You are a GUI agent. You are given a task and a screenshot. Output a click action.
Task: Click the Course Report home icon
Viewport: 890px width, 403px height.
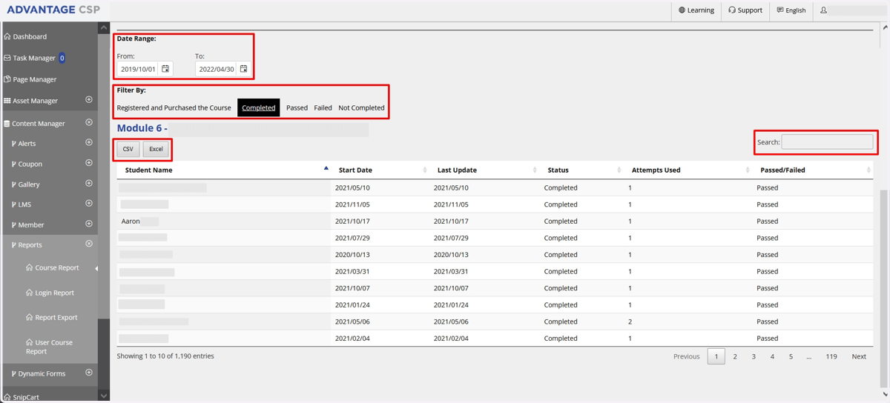[30, 267]
